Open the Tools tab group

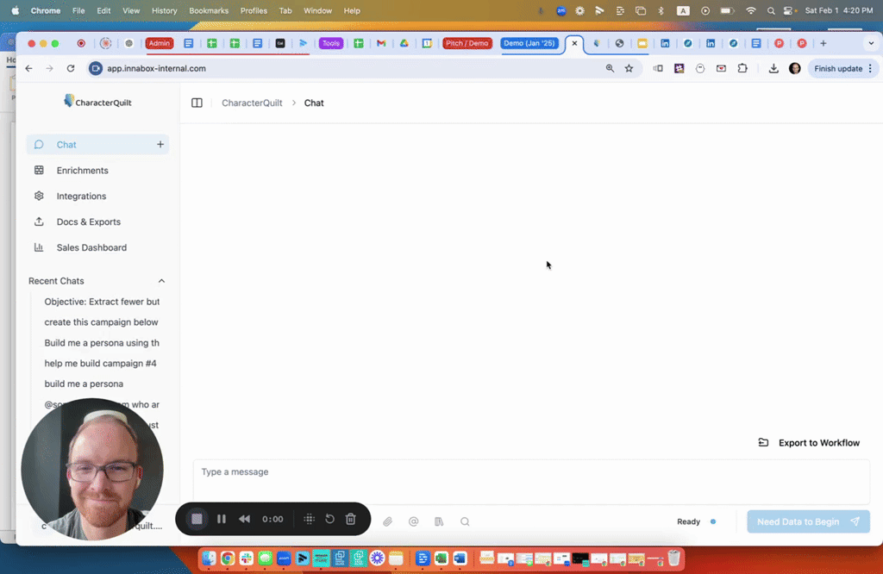tap(331, 43)
